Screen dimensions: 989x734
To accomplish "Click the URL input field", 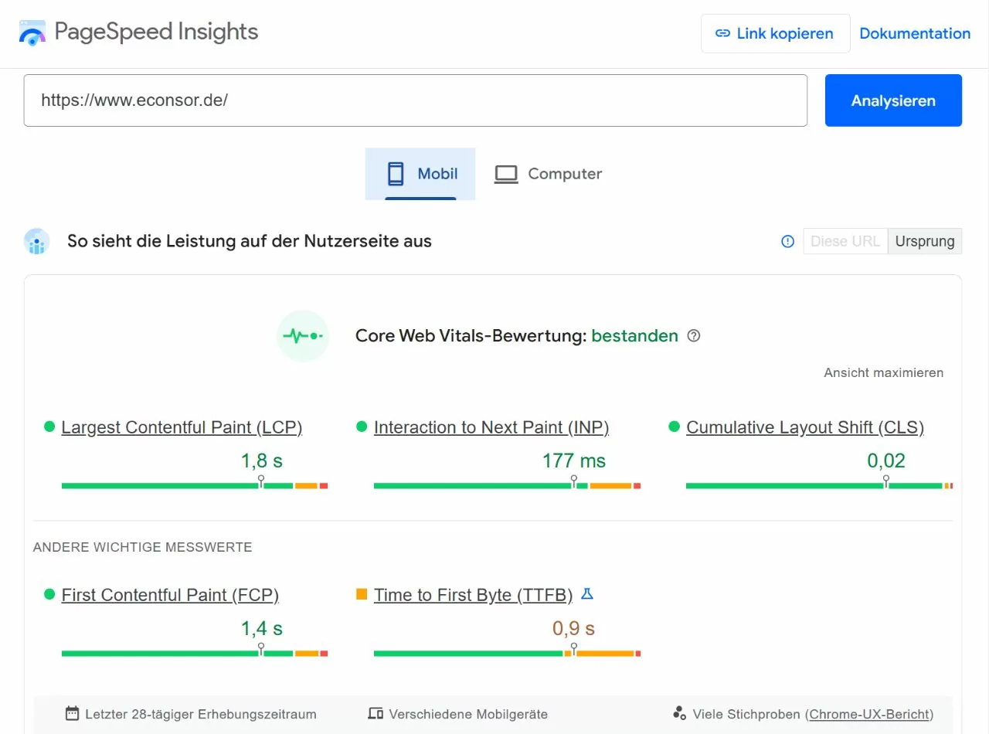I will (x=415, y=100).
